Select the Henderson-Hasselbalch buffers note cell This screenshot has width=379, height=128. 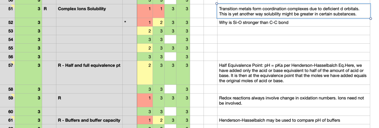click(293, 120)
